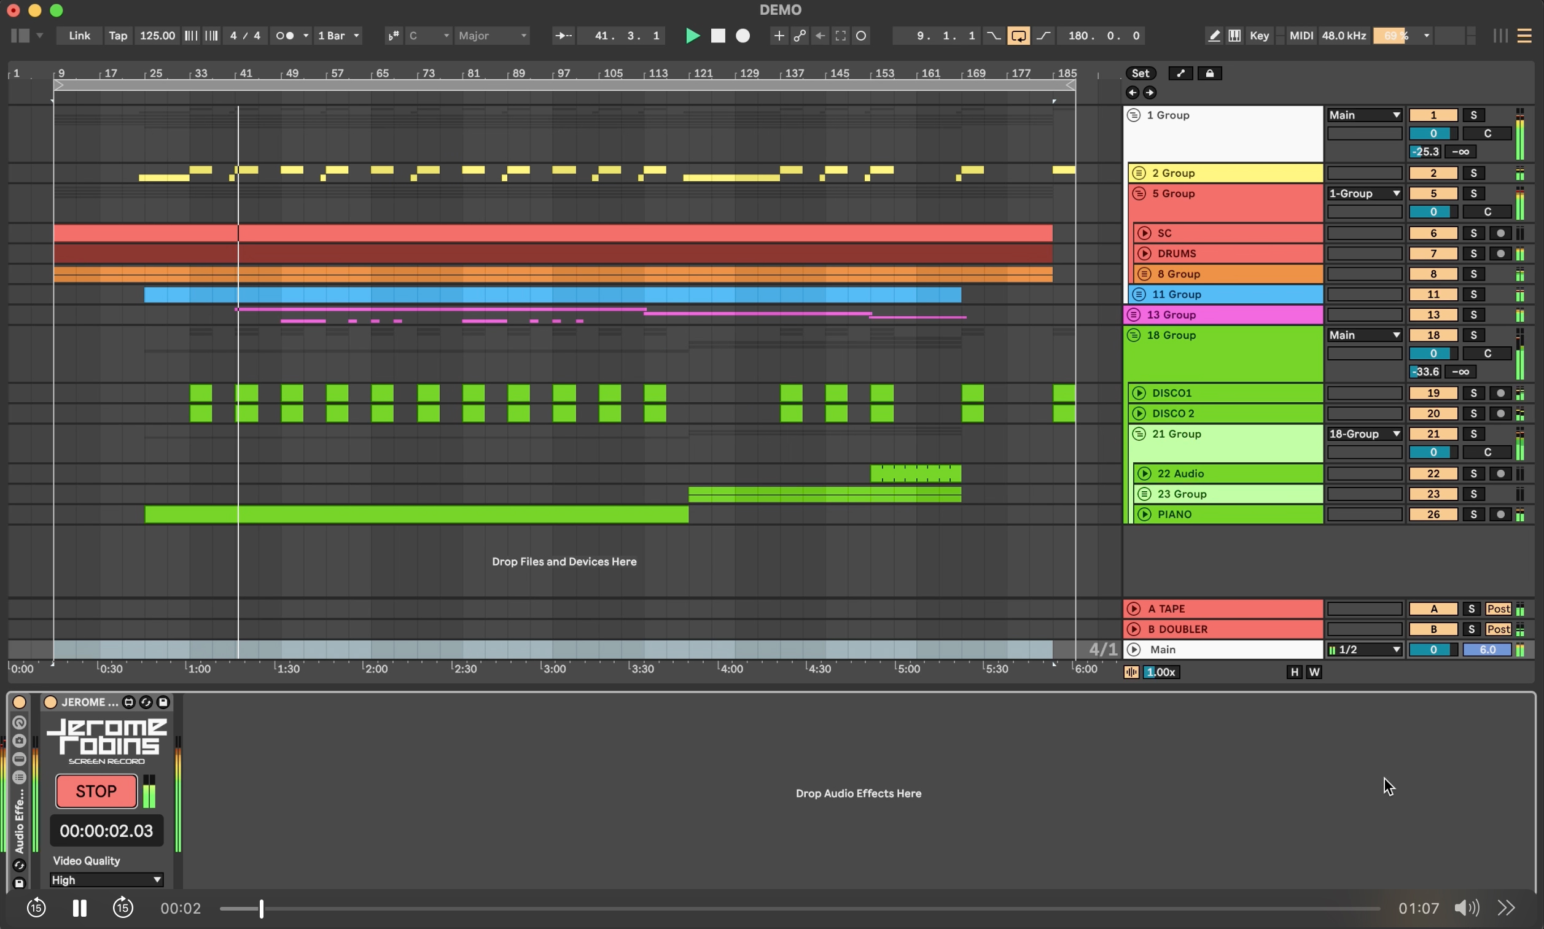Viewport: 1544px width, 929px height.
Task: Click the Tap tempo button
Action: (118, 36)
